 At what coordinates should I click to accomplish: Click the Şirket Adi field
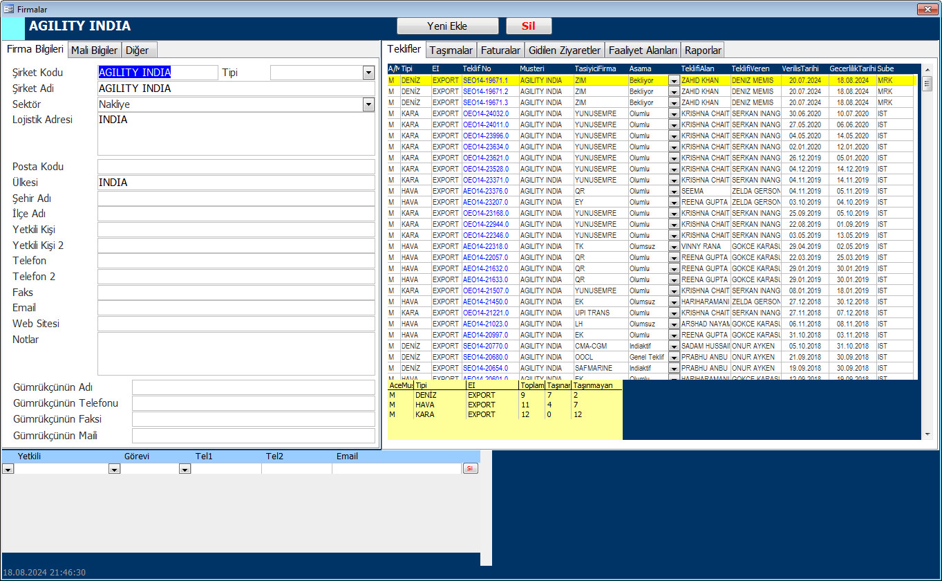click(x=236, y=89)
